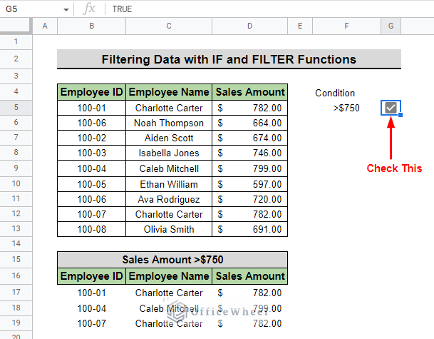
Task: Open the Name Box dropdown arrow
Action: tap(66, 10)
